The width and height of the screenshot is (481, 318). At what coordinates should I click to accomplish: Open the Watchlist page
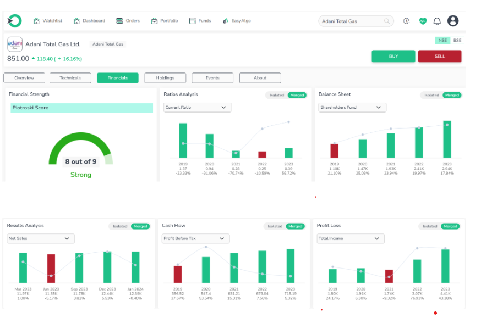click(48, 21)
